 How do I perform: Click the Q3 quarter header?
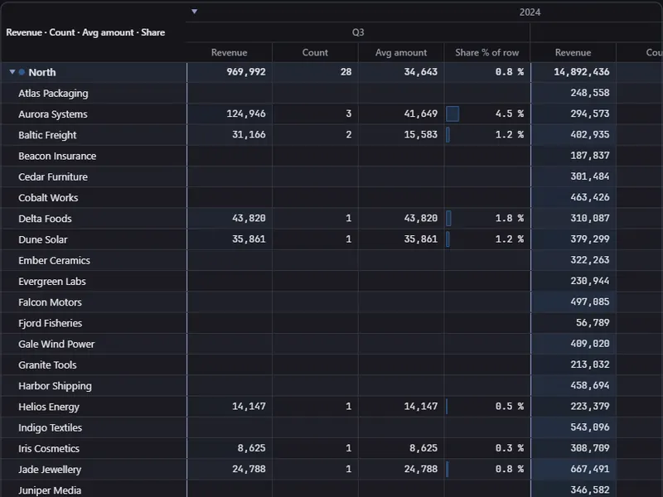coord(358,32)
